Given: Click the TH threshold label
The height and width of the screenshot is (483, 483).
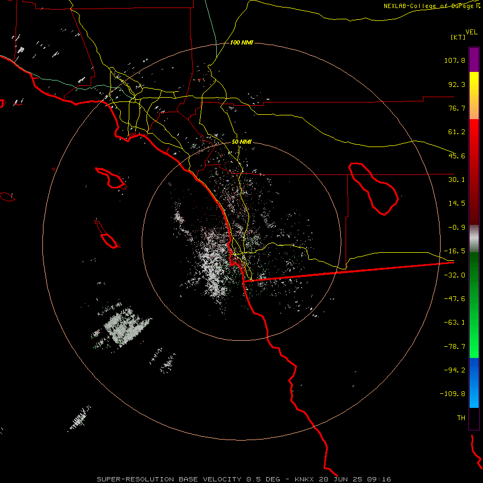Looking at the screenshot, I should (x=461, y=418).
